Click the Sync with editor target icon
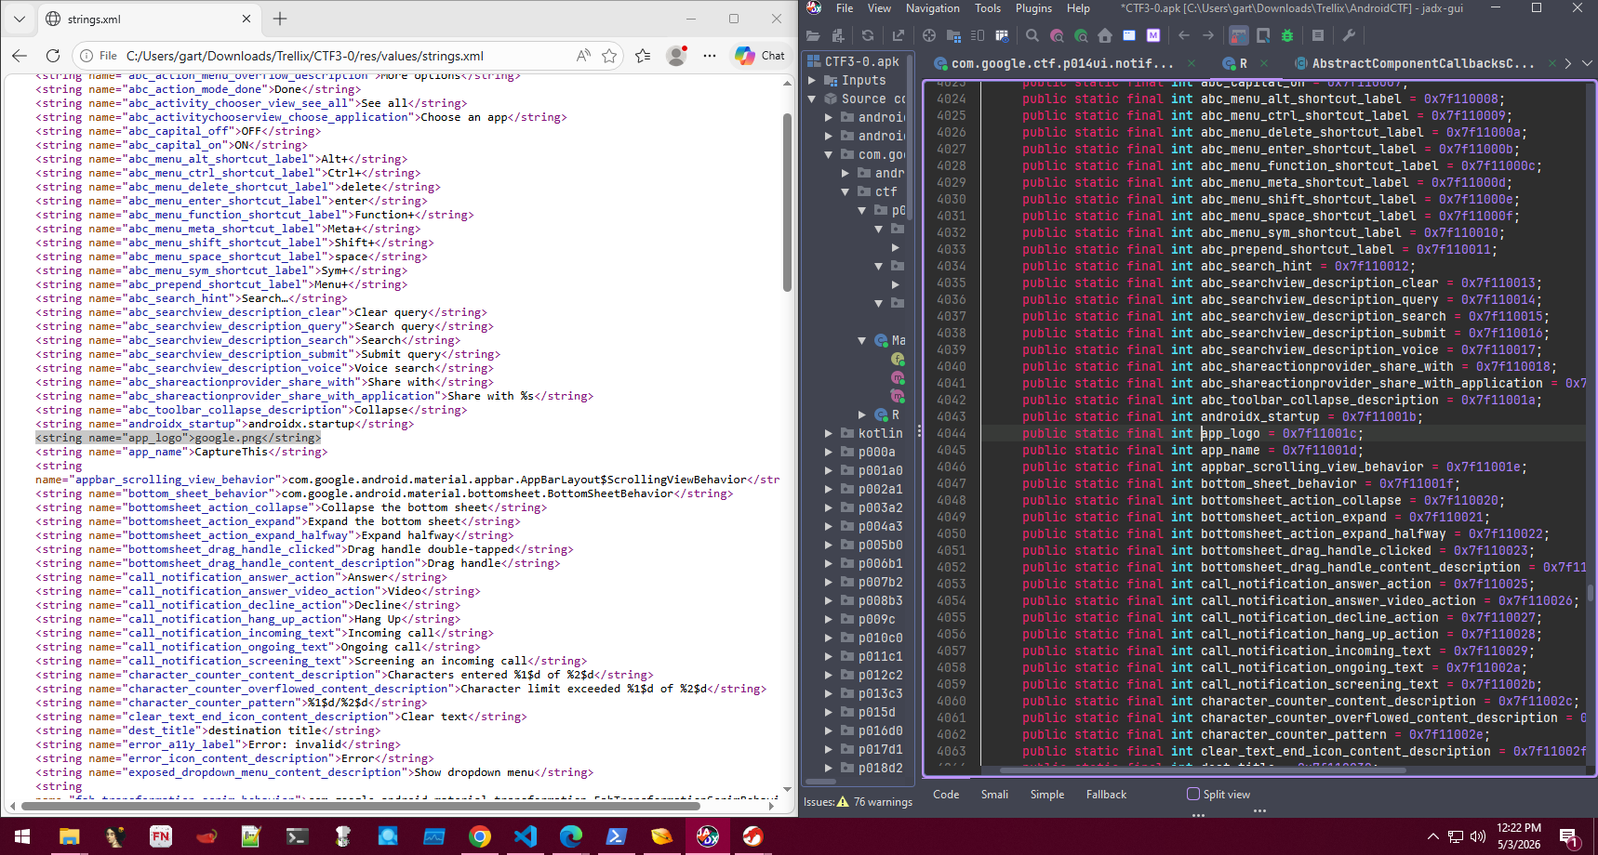Viewport: 1598px width, 855px height. click(x=928, y=35)
